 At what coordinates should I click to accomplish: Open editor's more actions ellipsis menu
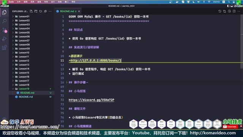239,11
